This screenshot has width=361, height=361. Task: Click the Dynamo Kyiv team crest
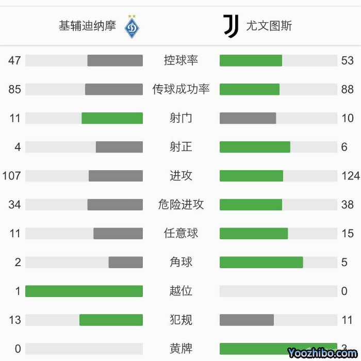132,26
